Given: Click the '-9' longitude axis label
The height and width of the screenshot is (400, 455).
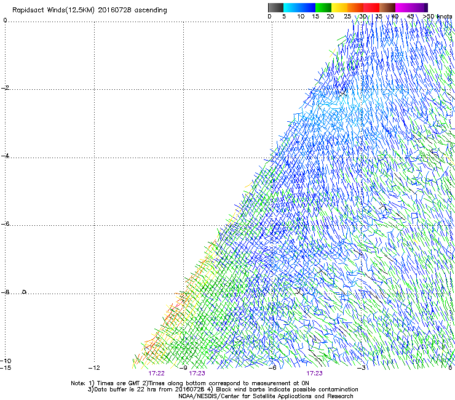Looking at the screenshot, I should (x=183, y=368).
